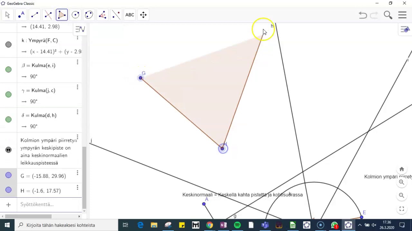Toggle visibility of circle k

point(8,45)
